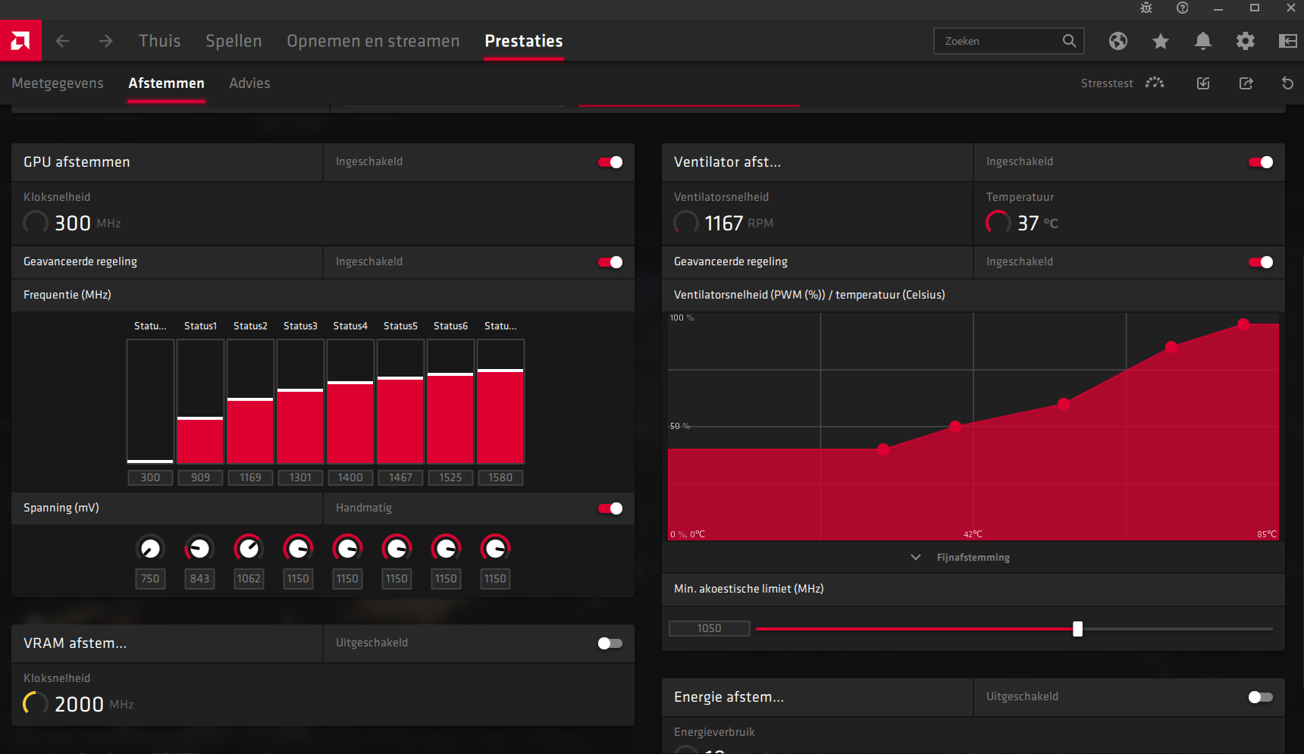Click the 909 frequency value field

(x=200, y=477)
